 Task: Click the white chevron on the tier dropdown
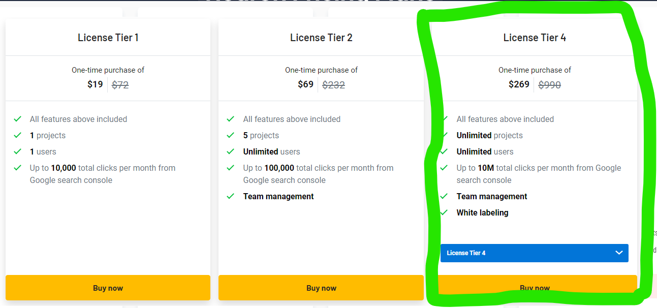[619, 253]
